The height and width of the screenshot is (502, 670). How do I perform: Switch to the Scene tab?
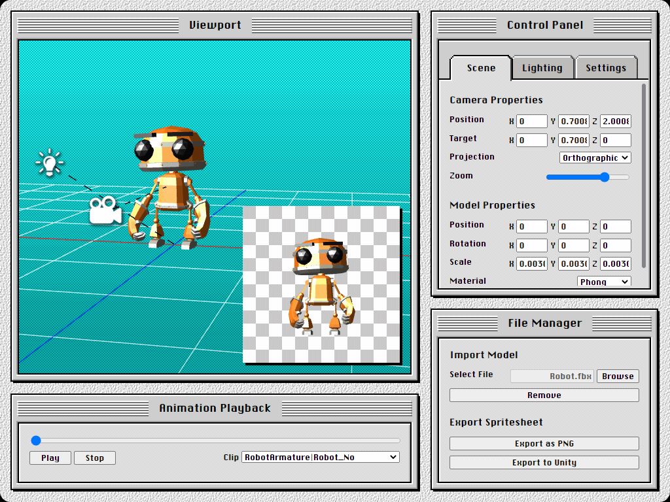click(x=481, y=68)
